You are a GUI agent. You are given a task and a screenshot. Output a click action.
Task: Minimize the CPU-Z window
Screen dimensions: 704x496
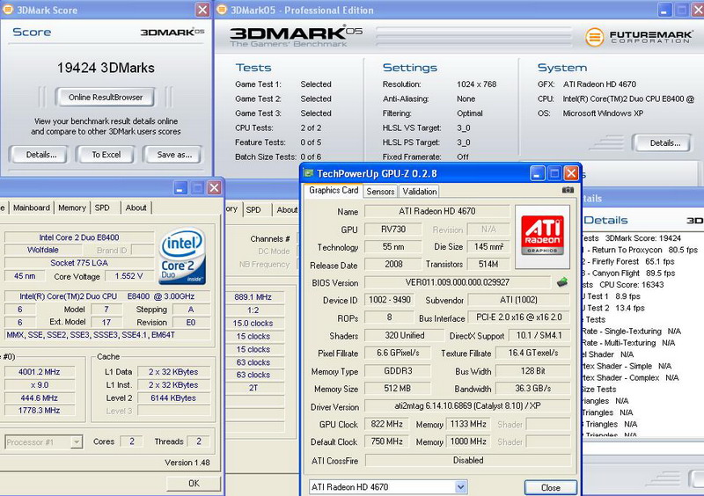click(180, 187)
